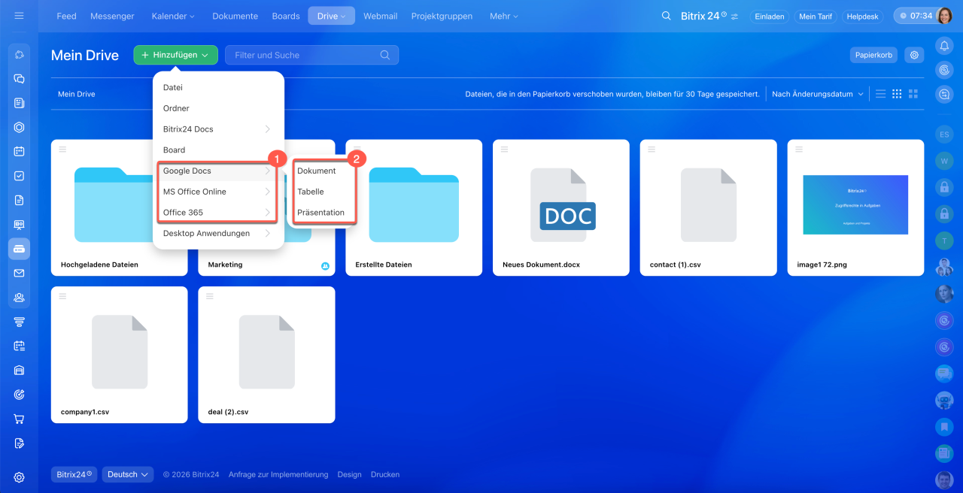
Task: Expand Office 365 submenu
Action: click(x=217, y=213)
